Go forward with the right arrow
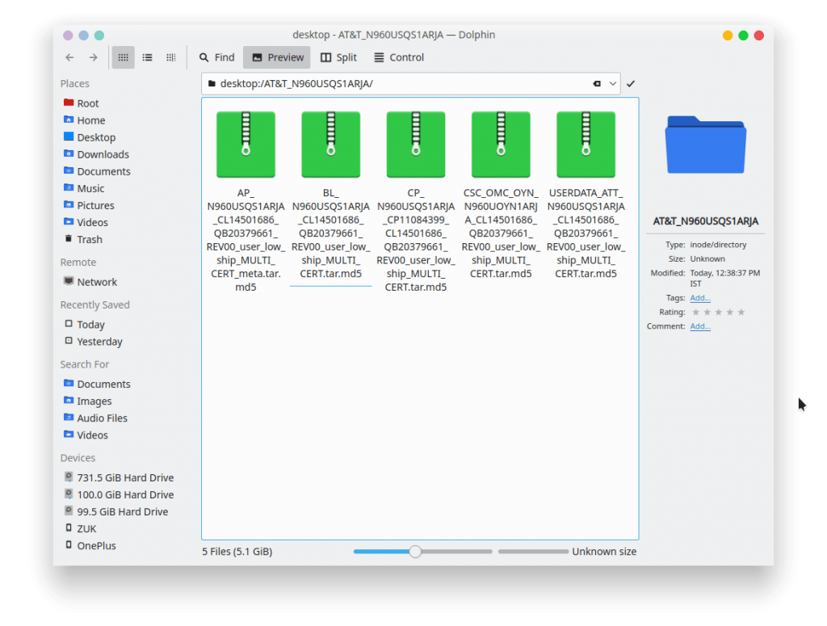This screenshot has width=827, height=626. pos(94,57)
